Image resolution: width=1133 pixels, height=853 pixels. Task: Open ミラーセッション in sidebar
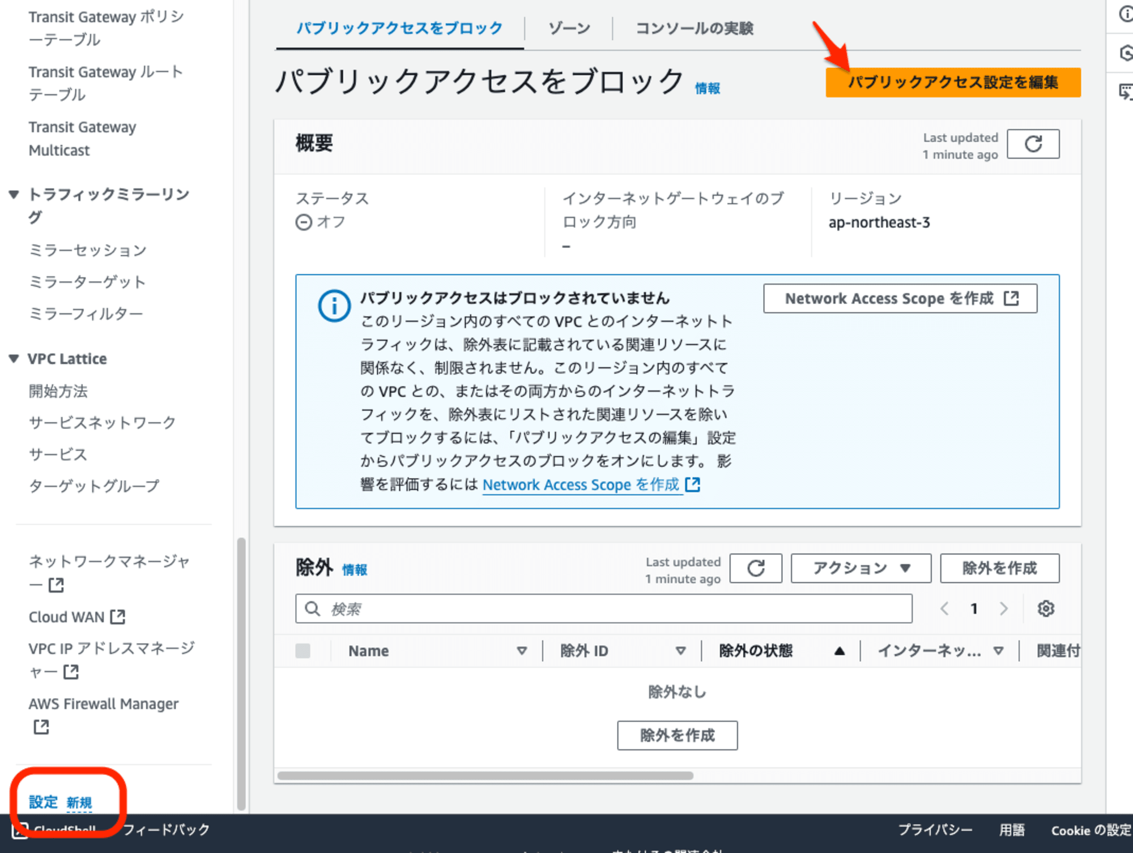tap(88, 250)
